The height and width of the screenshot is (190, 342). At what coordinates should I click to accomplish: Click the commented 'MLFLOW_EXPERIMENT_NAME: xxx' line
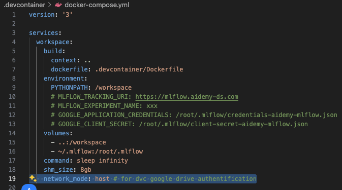[104, 106]
